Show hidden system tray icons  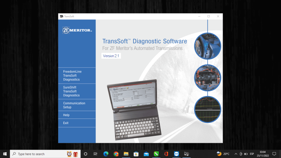236,154
